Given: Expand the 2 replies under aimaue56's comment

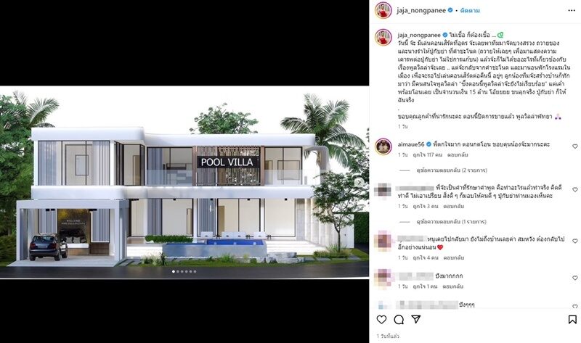Looking at the screenshot, I should pos(452,170).
